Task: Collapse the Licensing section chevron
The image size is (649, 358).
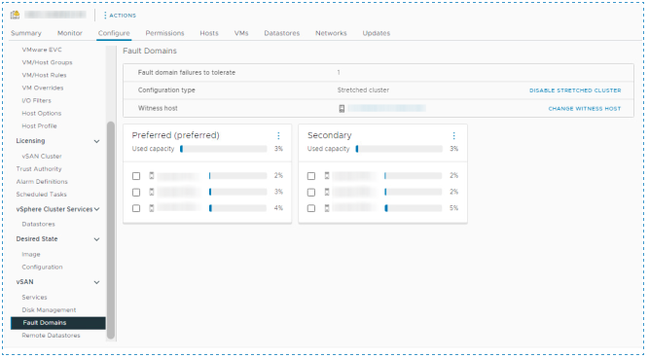Action: [x=96, y=141]
